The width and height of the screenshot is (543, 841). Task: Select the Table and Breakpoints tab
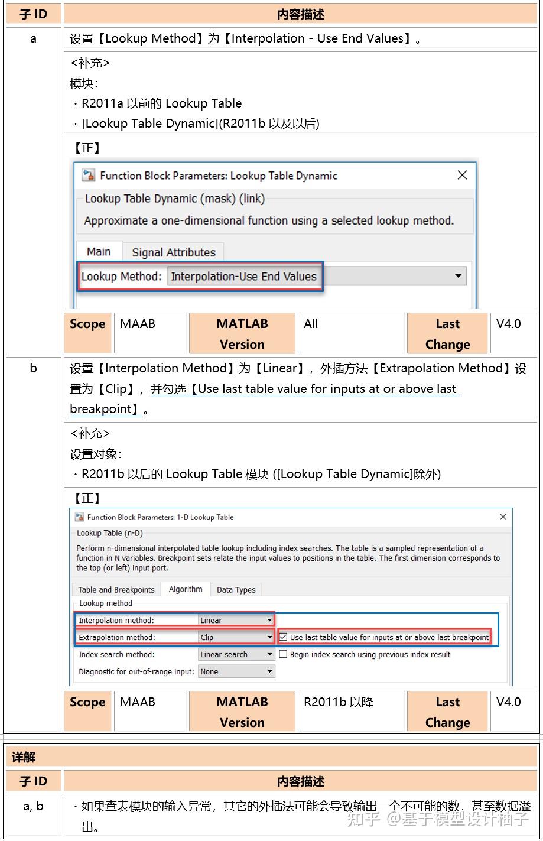click(x=116, y=589)
